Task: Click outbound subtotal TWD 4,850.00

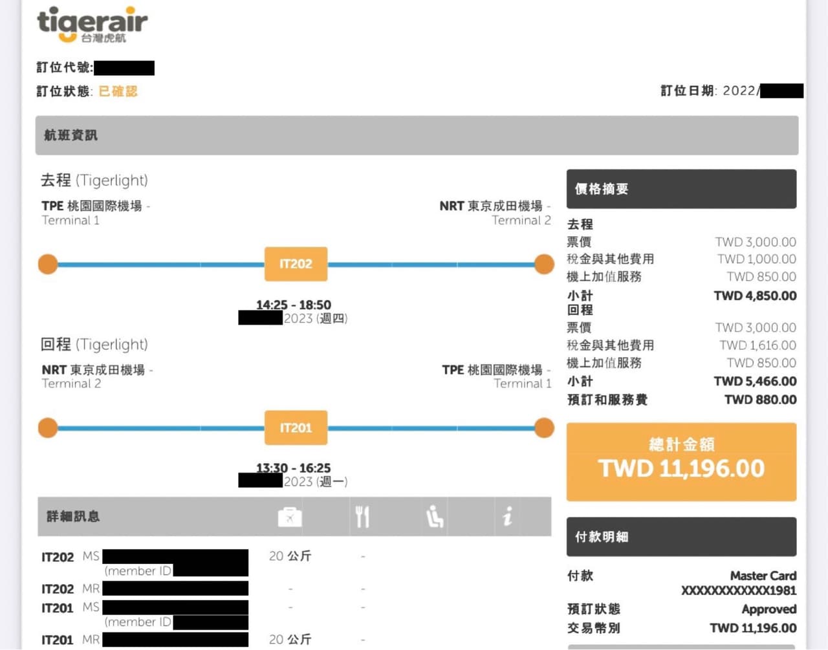Action: 755,296
